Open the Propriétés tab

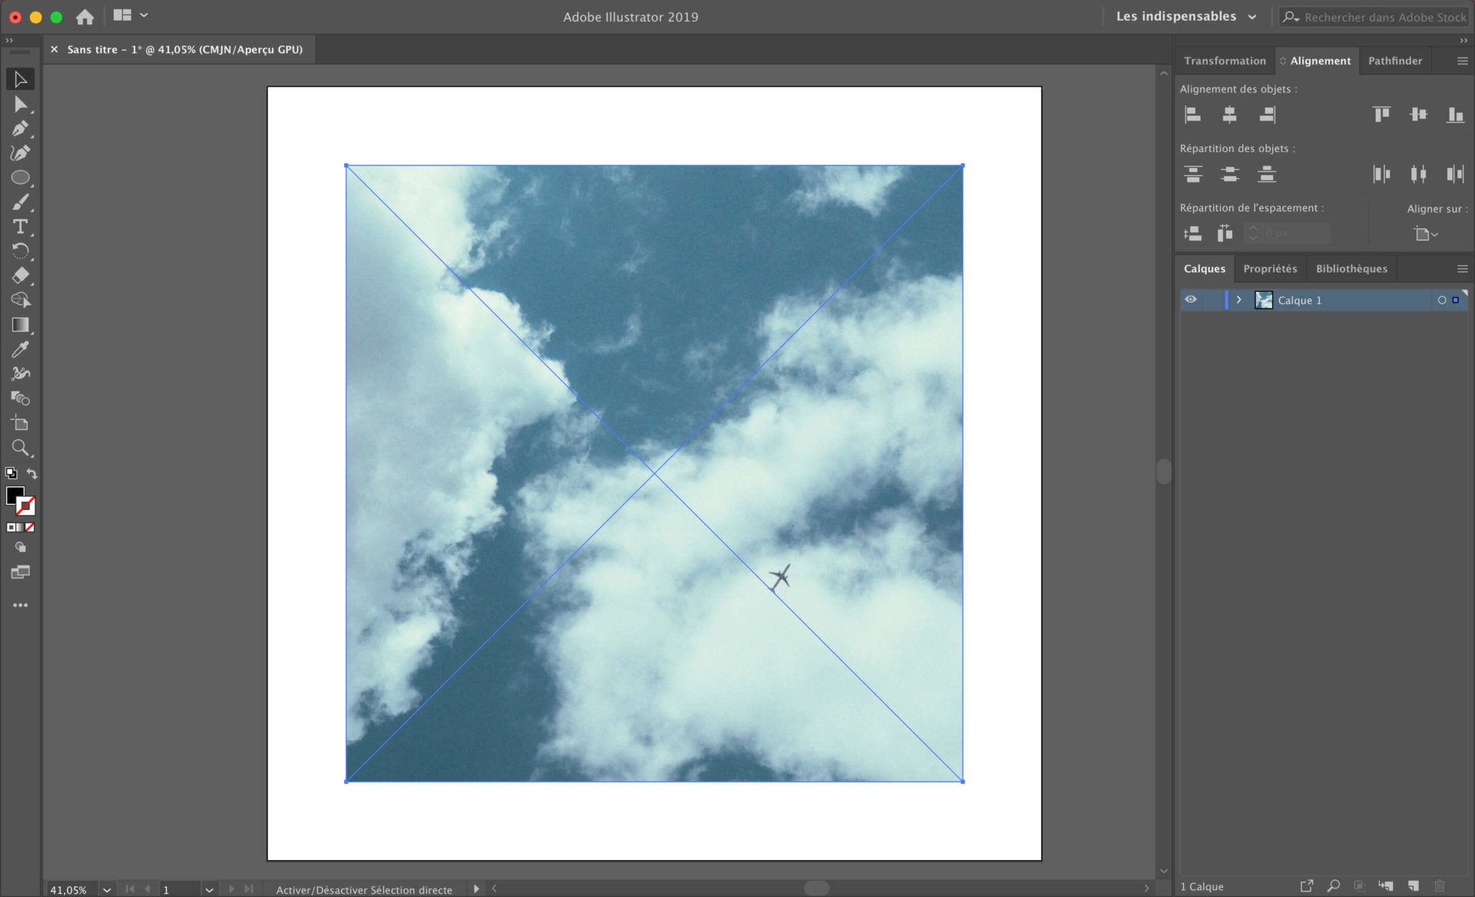[x=1269, y=269]
